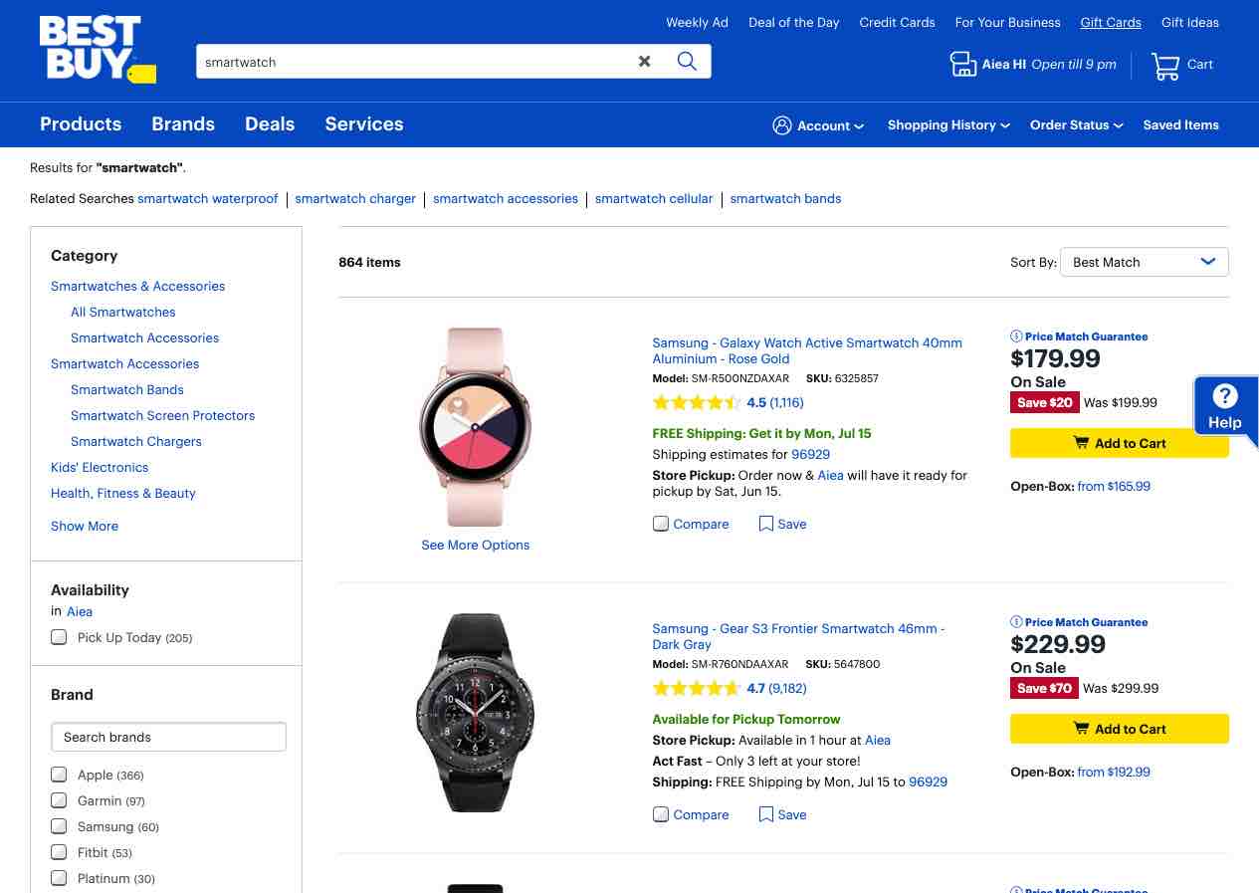Enable Compare for Gear S3 Frontier

pos(661,814)
